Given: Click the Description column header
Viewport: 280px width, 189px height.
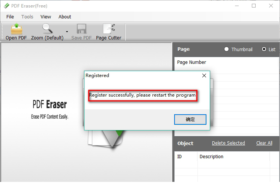Looking at the screenshot, I should click(211, 157).
